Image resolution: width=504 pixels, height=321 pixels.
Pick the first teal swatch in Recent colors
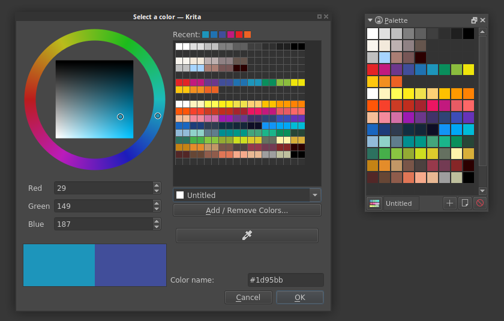coord(205,34)
